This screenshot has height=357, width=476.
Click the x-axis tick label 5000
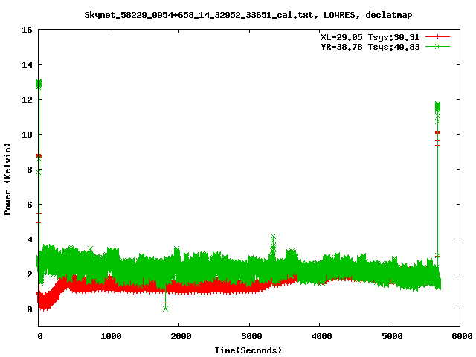click(392, 336)
